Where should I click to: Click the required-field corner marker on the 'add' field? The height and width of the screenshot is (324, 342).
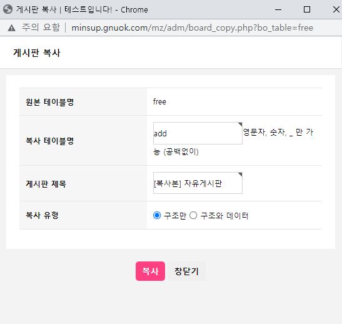click(240, 124)
